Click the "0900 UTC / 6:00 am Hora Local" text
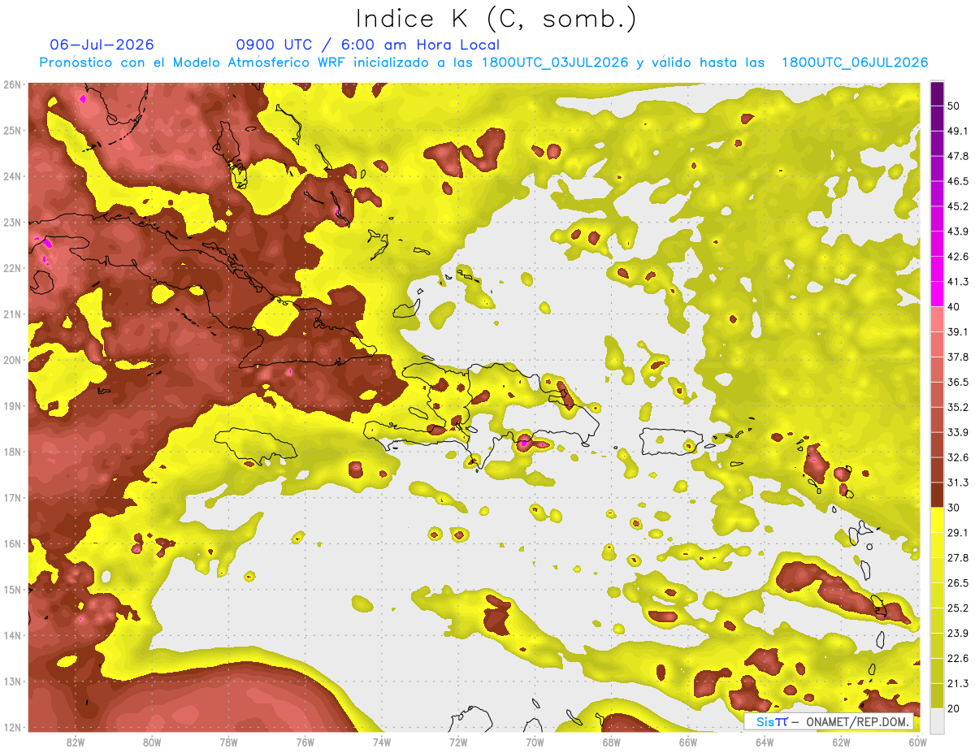 tap(367, 45)
